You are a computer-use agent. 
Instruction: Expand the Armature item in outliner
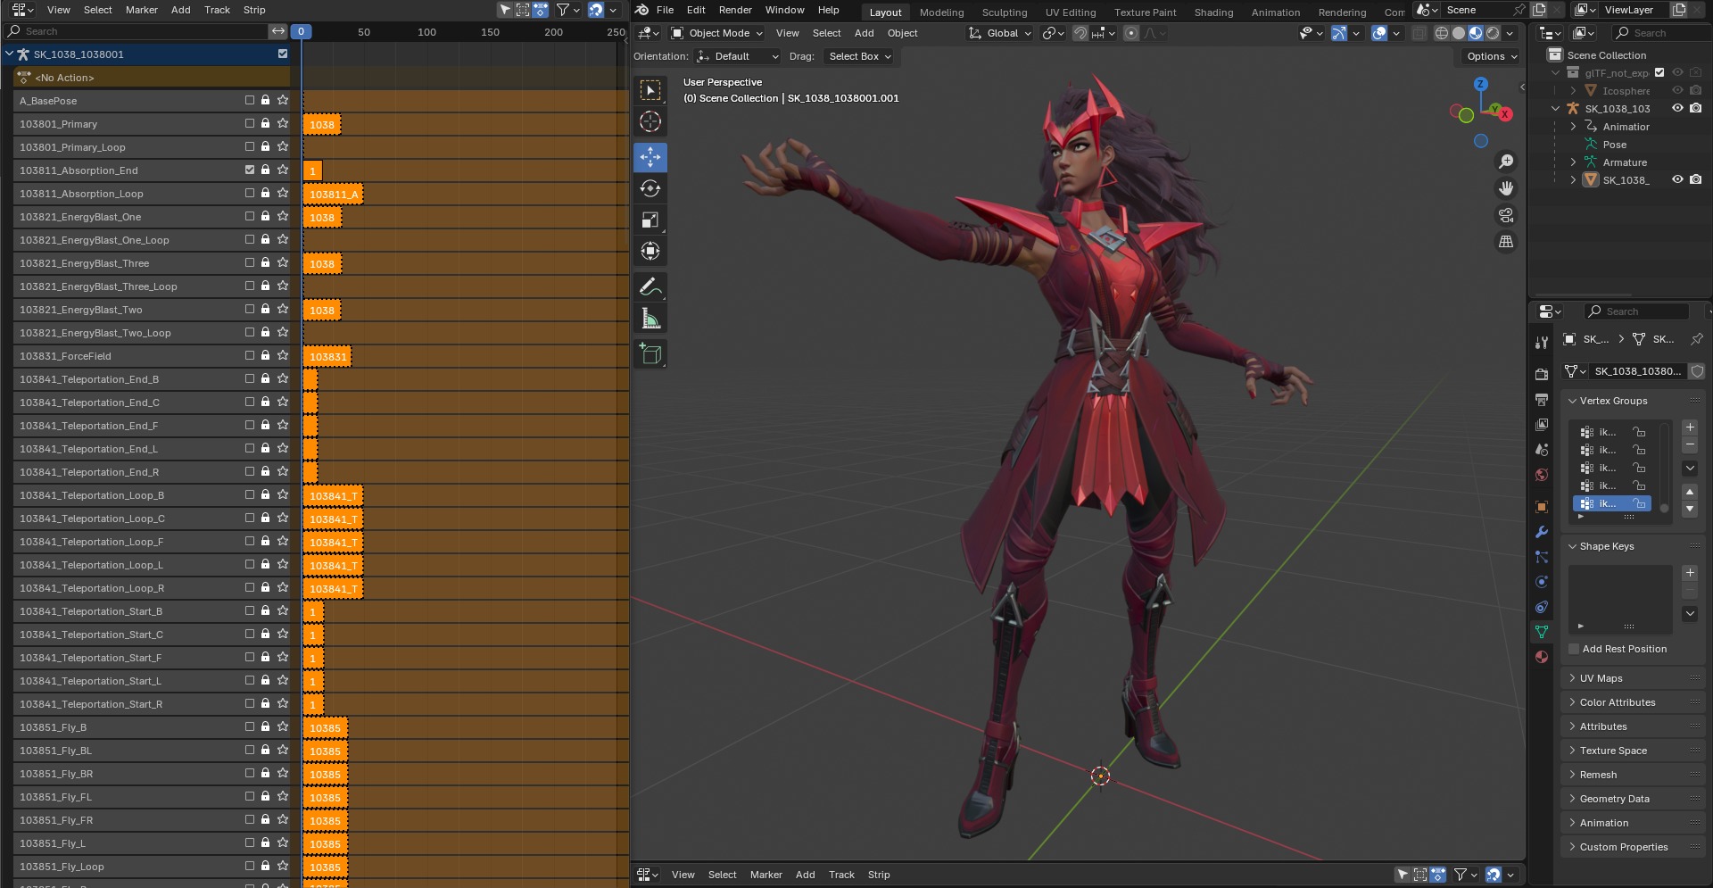pos(1573,162)
